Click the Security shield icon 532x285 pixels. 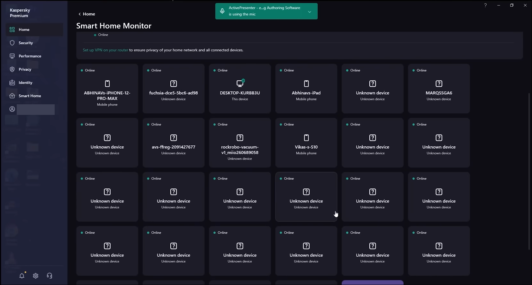click(x=12, y=43)
